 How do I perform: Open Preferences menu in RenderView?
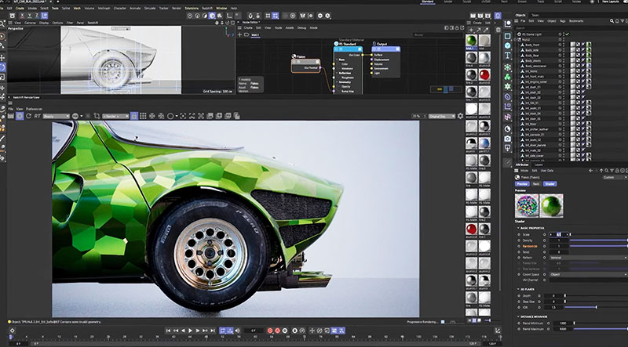tap(34, 109)
